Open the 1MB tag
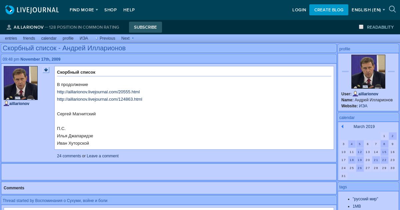This screenshot has width=400, height=210. (x=357, y=206)
